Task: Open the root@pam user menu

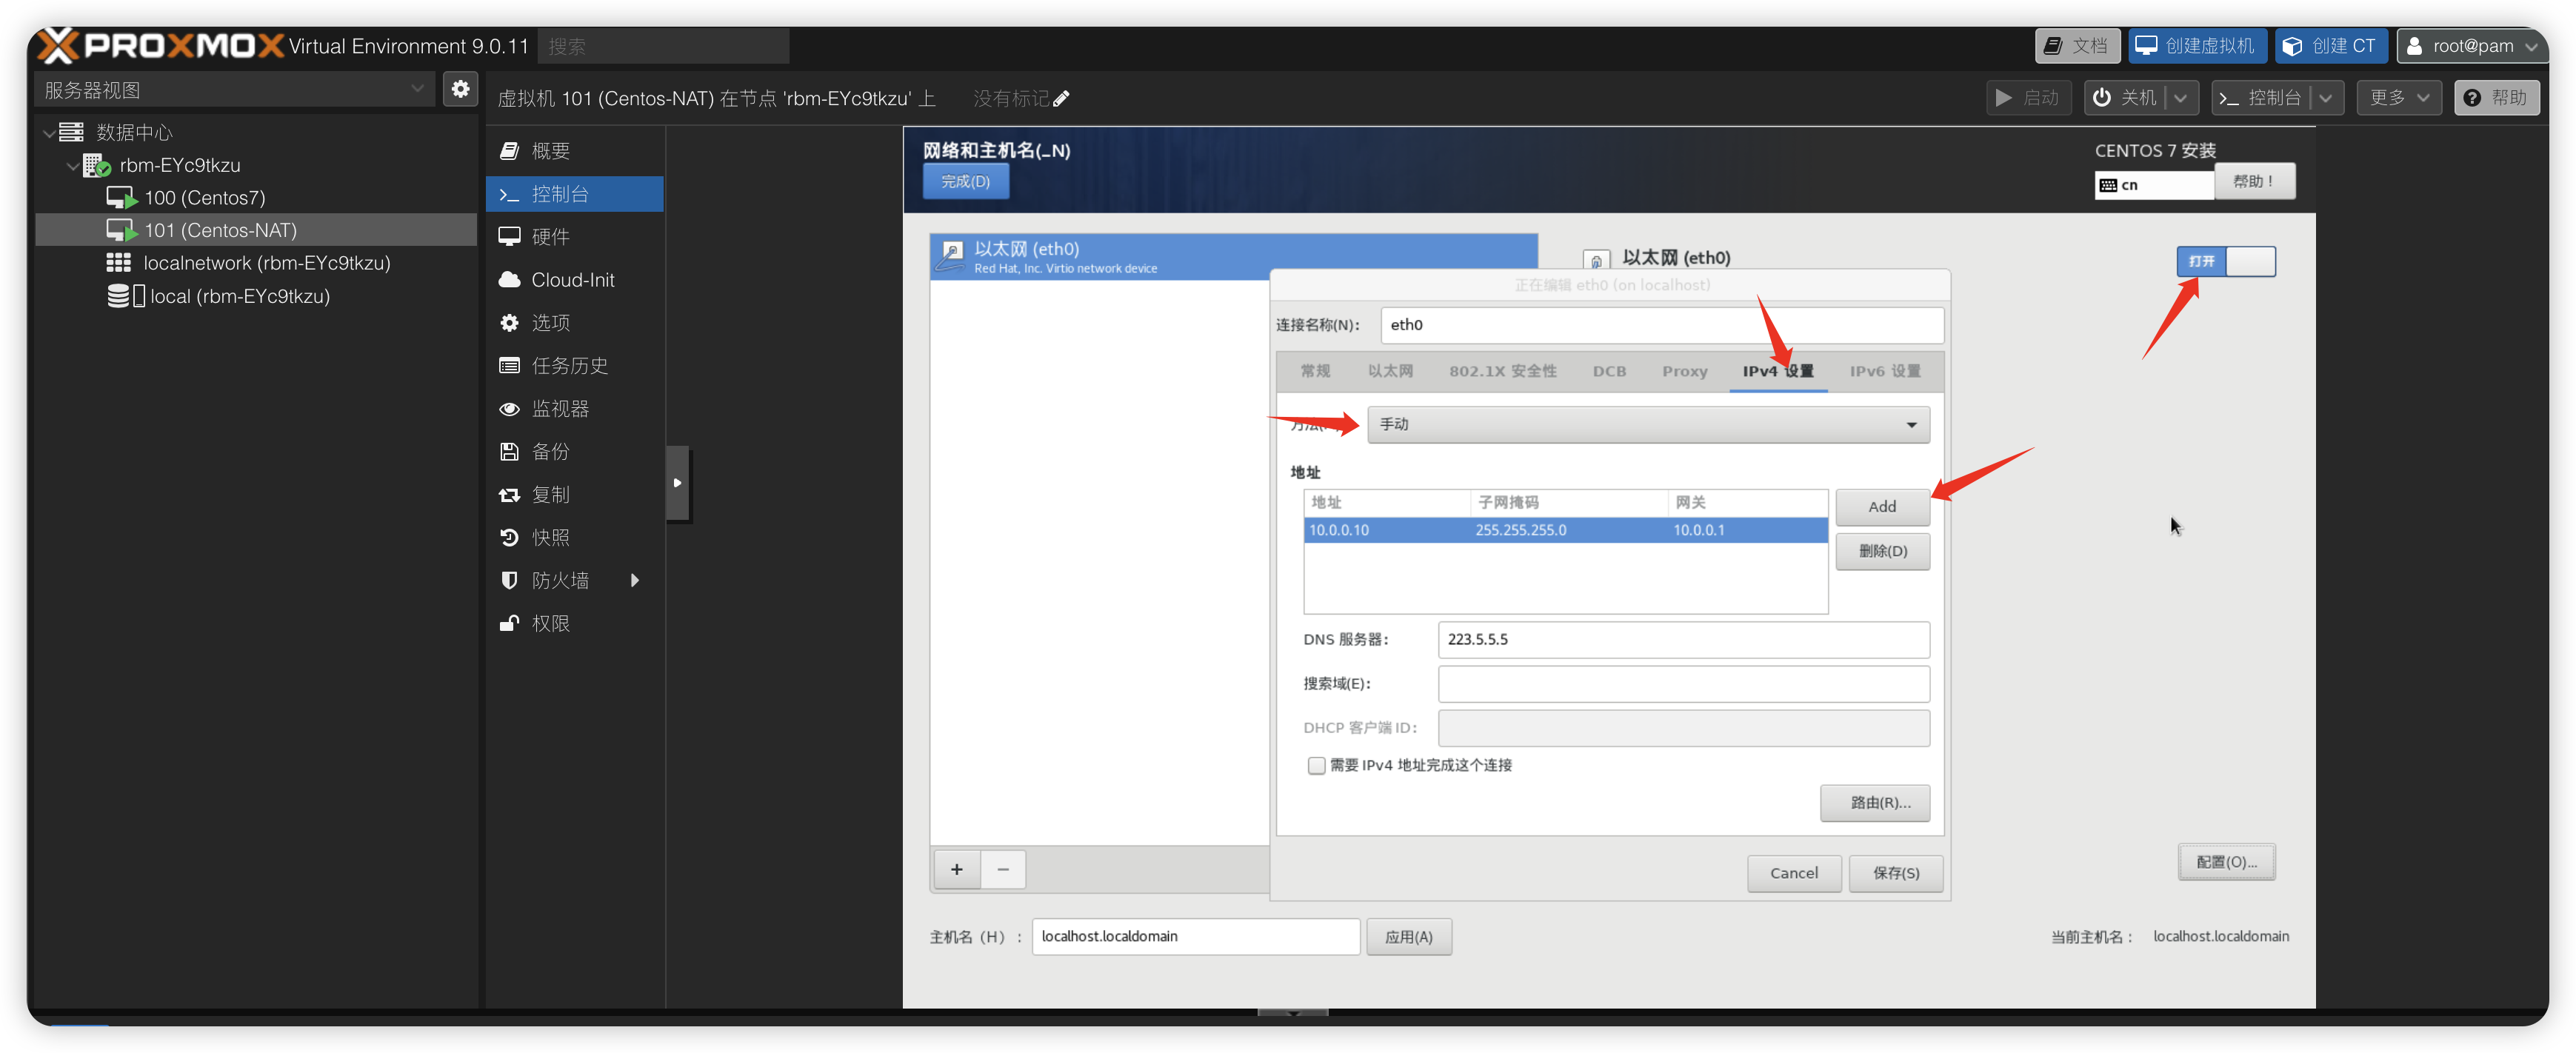Action: pos(2471,46)
